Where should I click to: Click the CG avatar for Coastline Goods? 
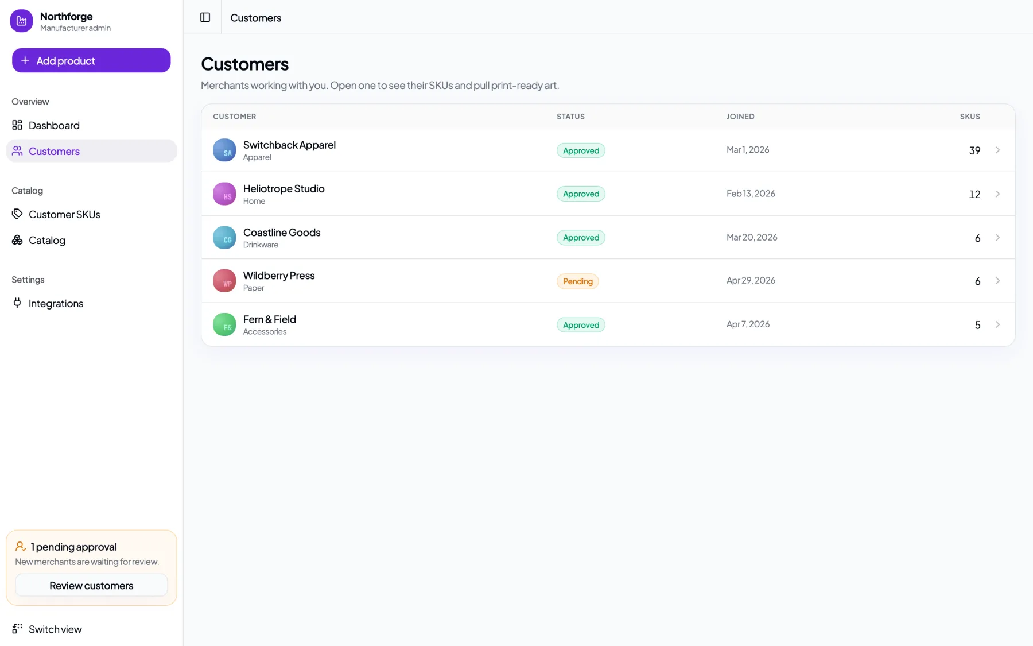click(224, 237)
